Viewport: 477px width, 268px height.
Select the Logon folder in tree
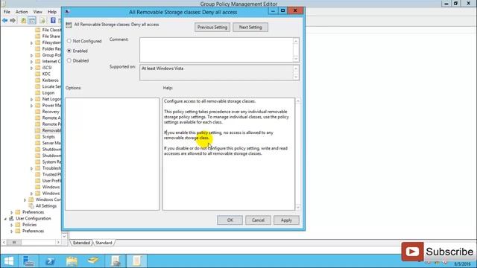pyautogui.click(x=48, y=92)
